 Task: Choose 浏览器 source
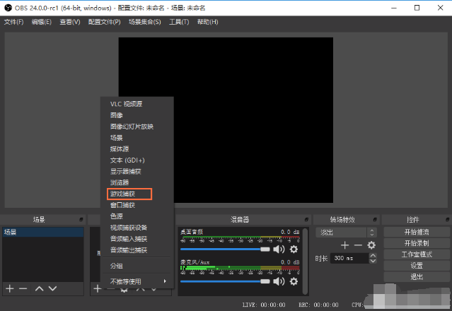click(x=120, y=182)
